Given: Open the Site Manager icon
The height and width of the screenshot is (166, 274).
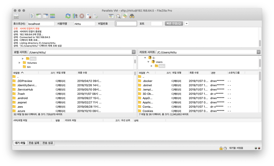Looking at the screenshot, I should [16, 16].
